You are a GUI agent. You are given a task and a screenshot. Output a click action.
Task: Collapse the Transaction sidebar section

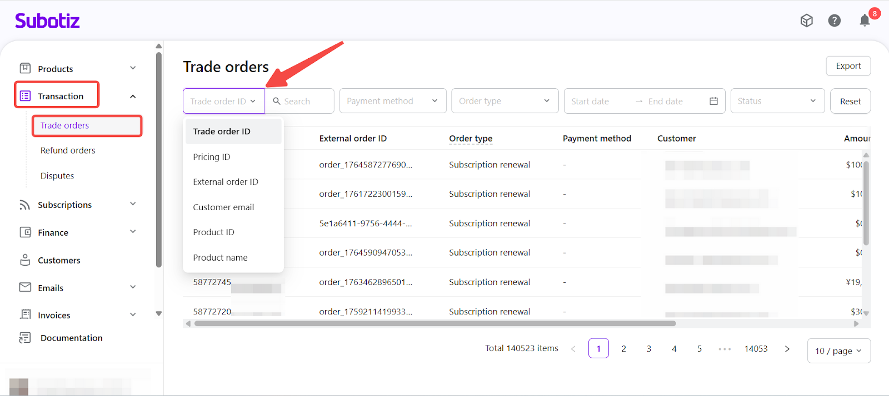point(133,97)
